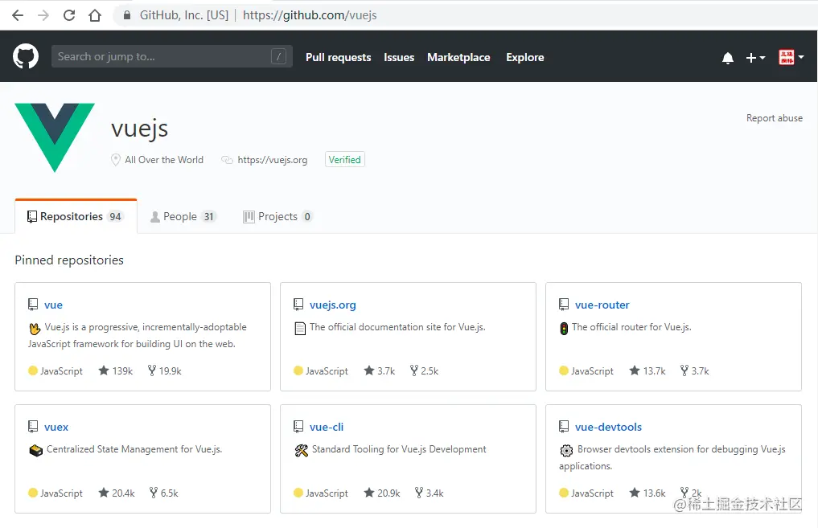Click the Pinned repositories heading
Image resolution: width=818 pixels, height=528 pixels.
pyautogui.click(x=69, y=260)
